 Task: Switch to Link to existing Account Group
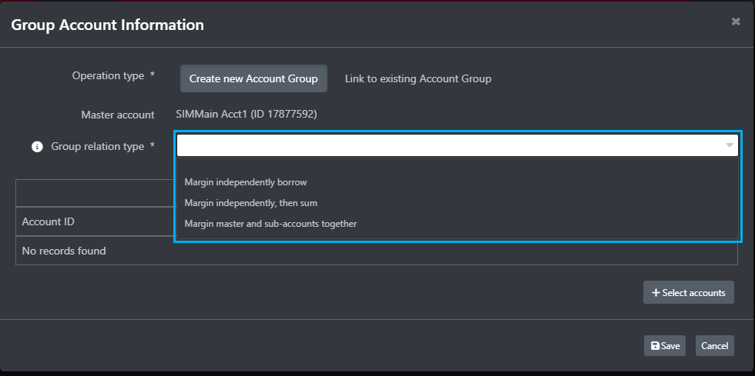point(418,78)
